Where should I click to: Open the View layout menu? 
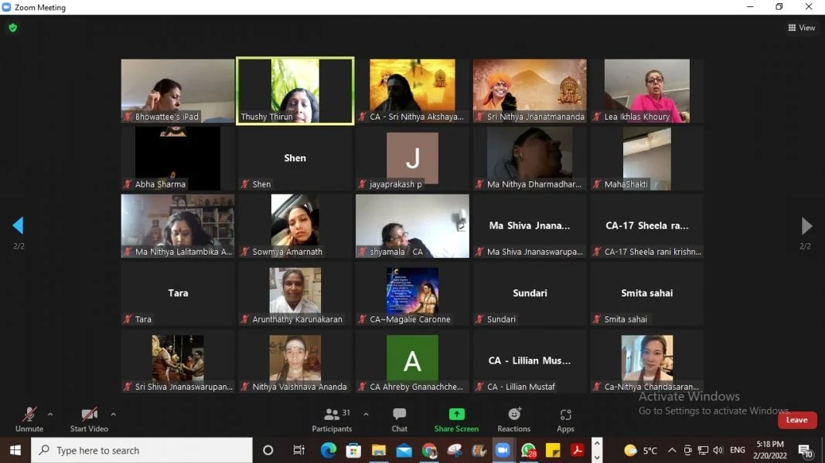tap(801, 28)
